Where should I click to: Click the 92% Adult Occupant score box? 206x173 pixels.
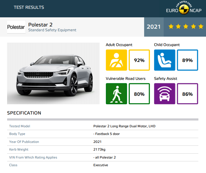(139, 60)
